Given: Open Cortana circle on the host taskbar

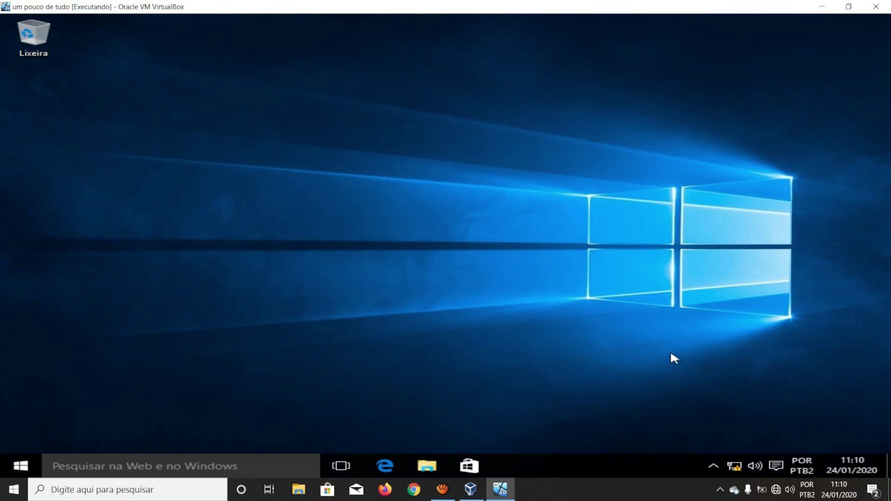Looking at the screenshot, I should click(241, 489).
